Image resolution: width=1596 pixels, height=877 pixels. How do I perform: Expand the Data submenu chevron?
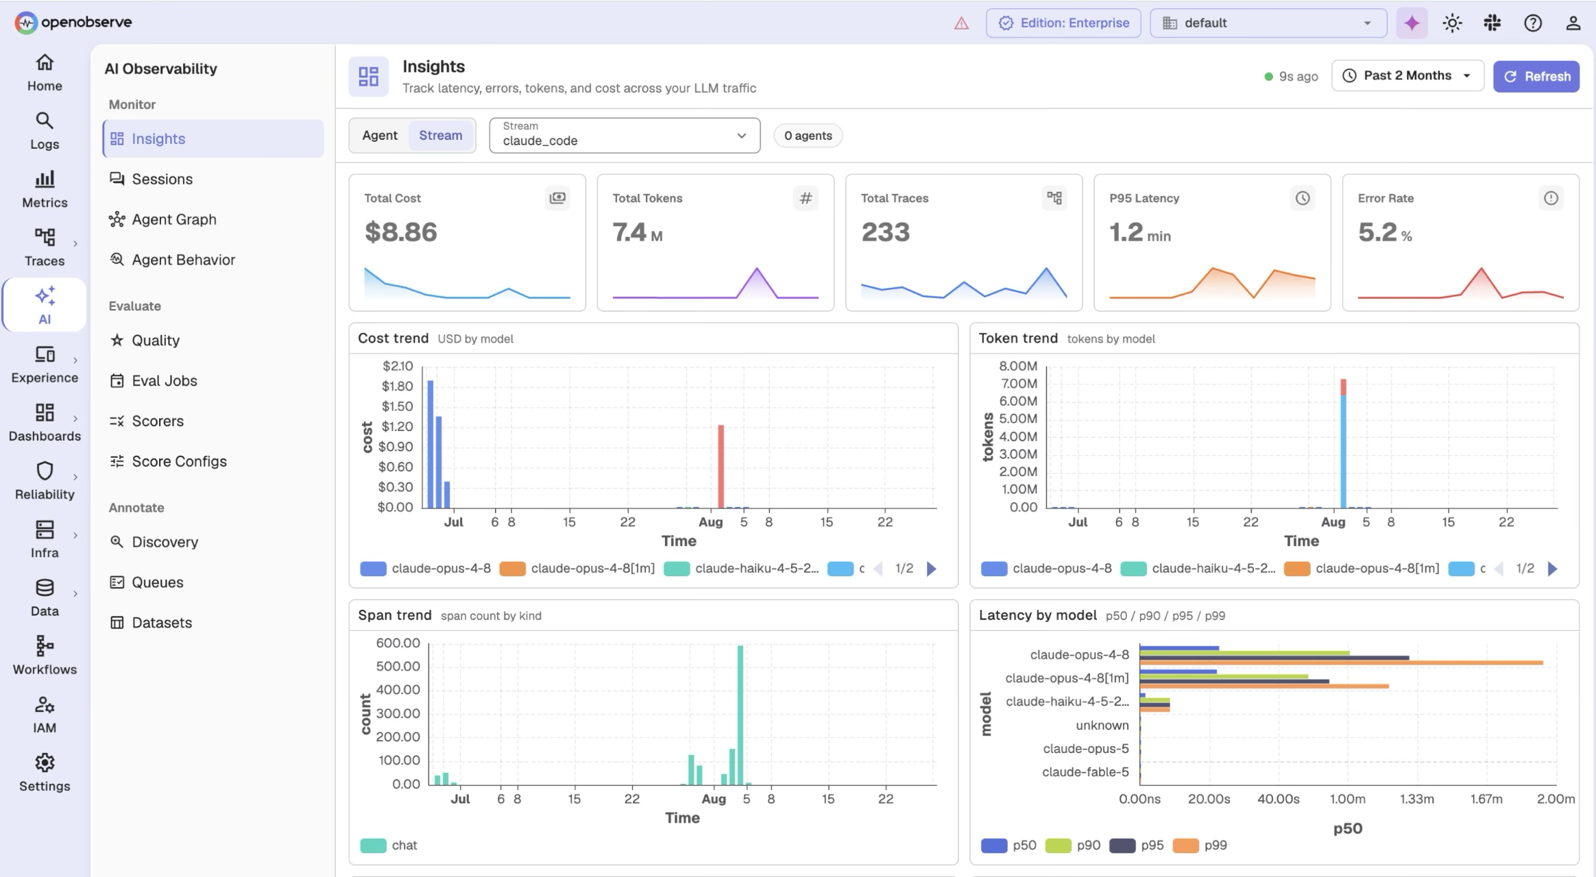(75, 593)
